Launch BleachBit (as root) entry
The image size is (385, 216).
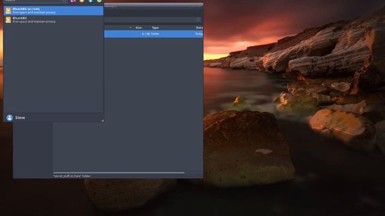[x=54, y=11]
